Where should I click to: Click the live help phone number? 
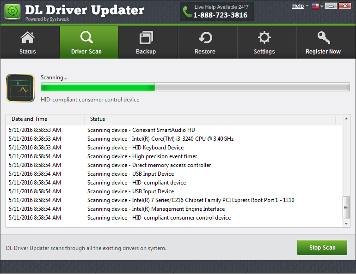(220, 15)
